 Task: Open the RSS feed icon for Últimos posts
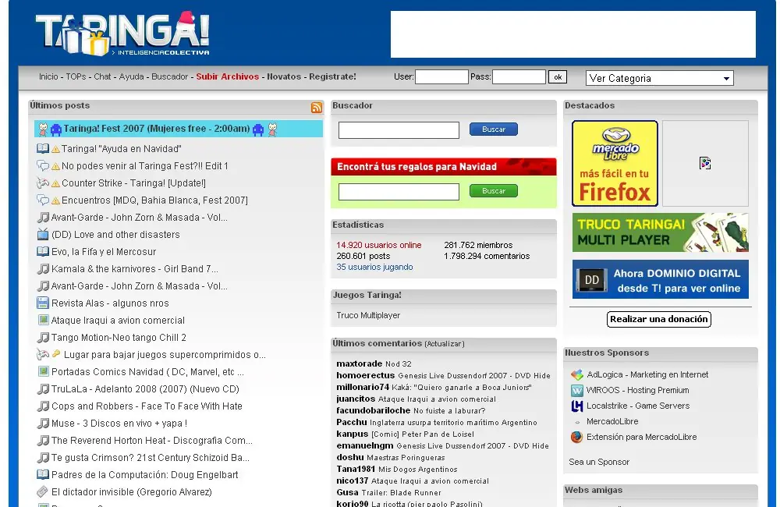[317, 108]
